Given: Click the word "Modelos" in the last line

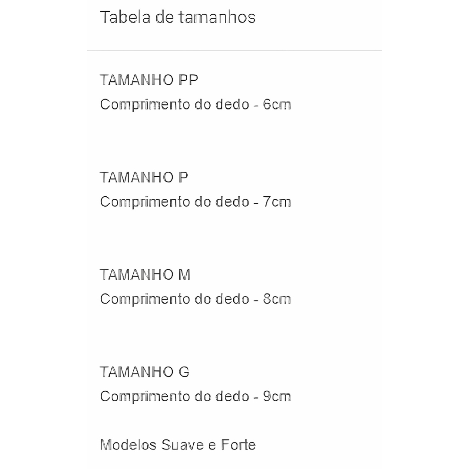Looking at the screenshot, I should coord(128,445).
